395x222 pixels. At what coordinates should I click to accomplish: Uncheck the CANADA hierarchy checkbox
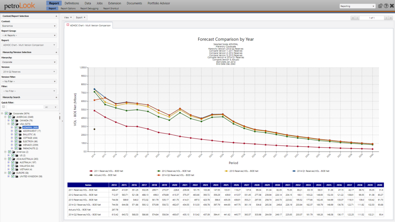click(13, 120)
